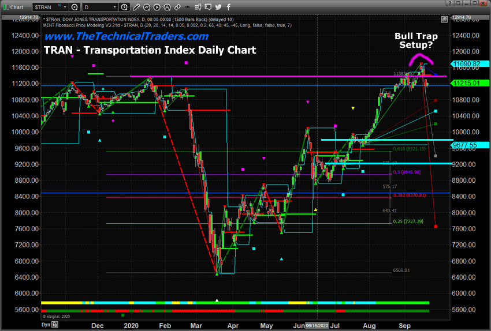This screenshot has height=331, width=491.
Task: Click the green Chart link indicator icon
Action: tap(6, 7)
